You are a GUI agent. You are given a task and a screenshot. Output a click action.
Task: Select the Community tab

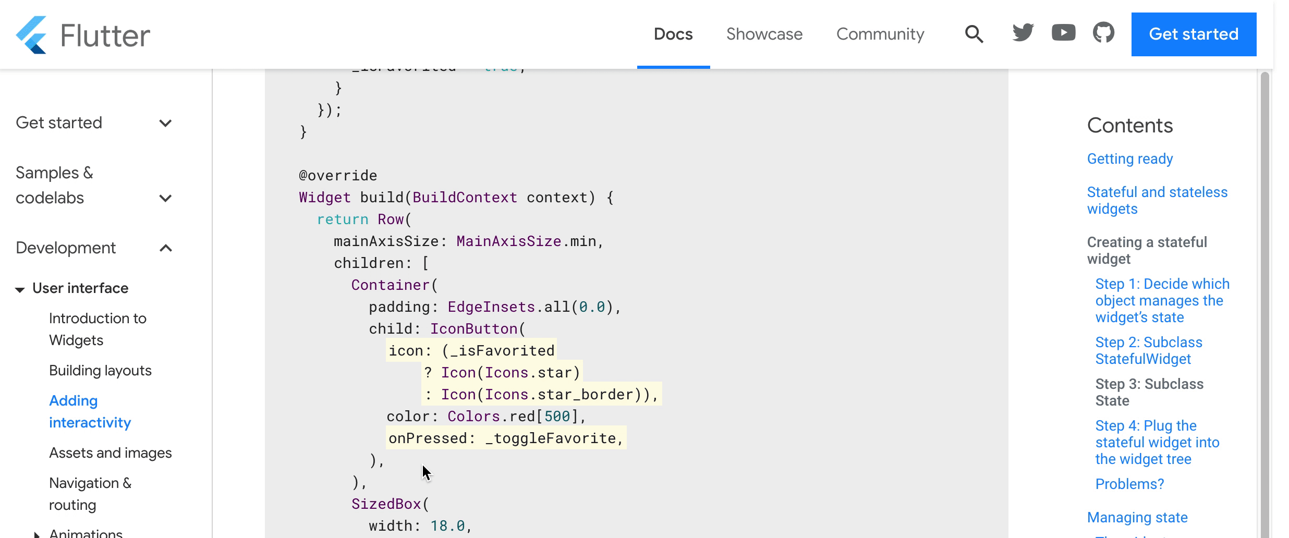pyautogui.click(x=880, y=34)
